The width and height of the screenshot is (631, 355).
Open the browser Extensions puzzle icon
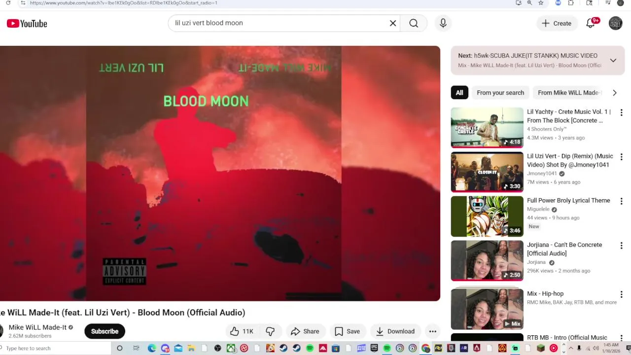[571, 3]
